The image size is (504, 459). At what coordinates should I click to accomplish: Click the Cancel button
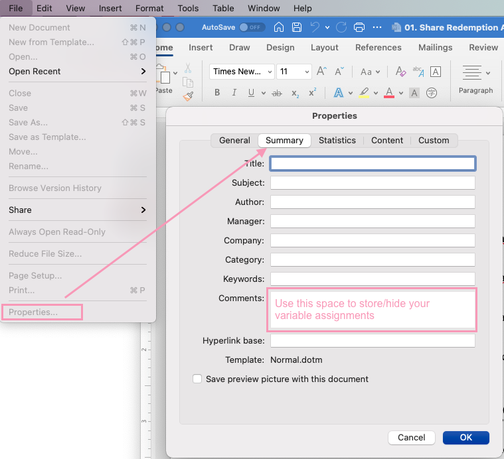click(411, 437)
